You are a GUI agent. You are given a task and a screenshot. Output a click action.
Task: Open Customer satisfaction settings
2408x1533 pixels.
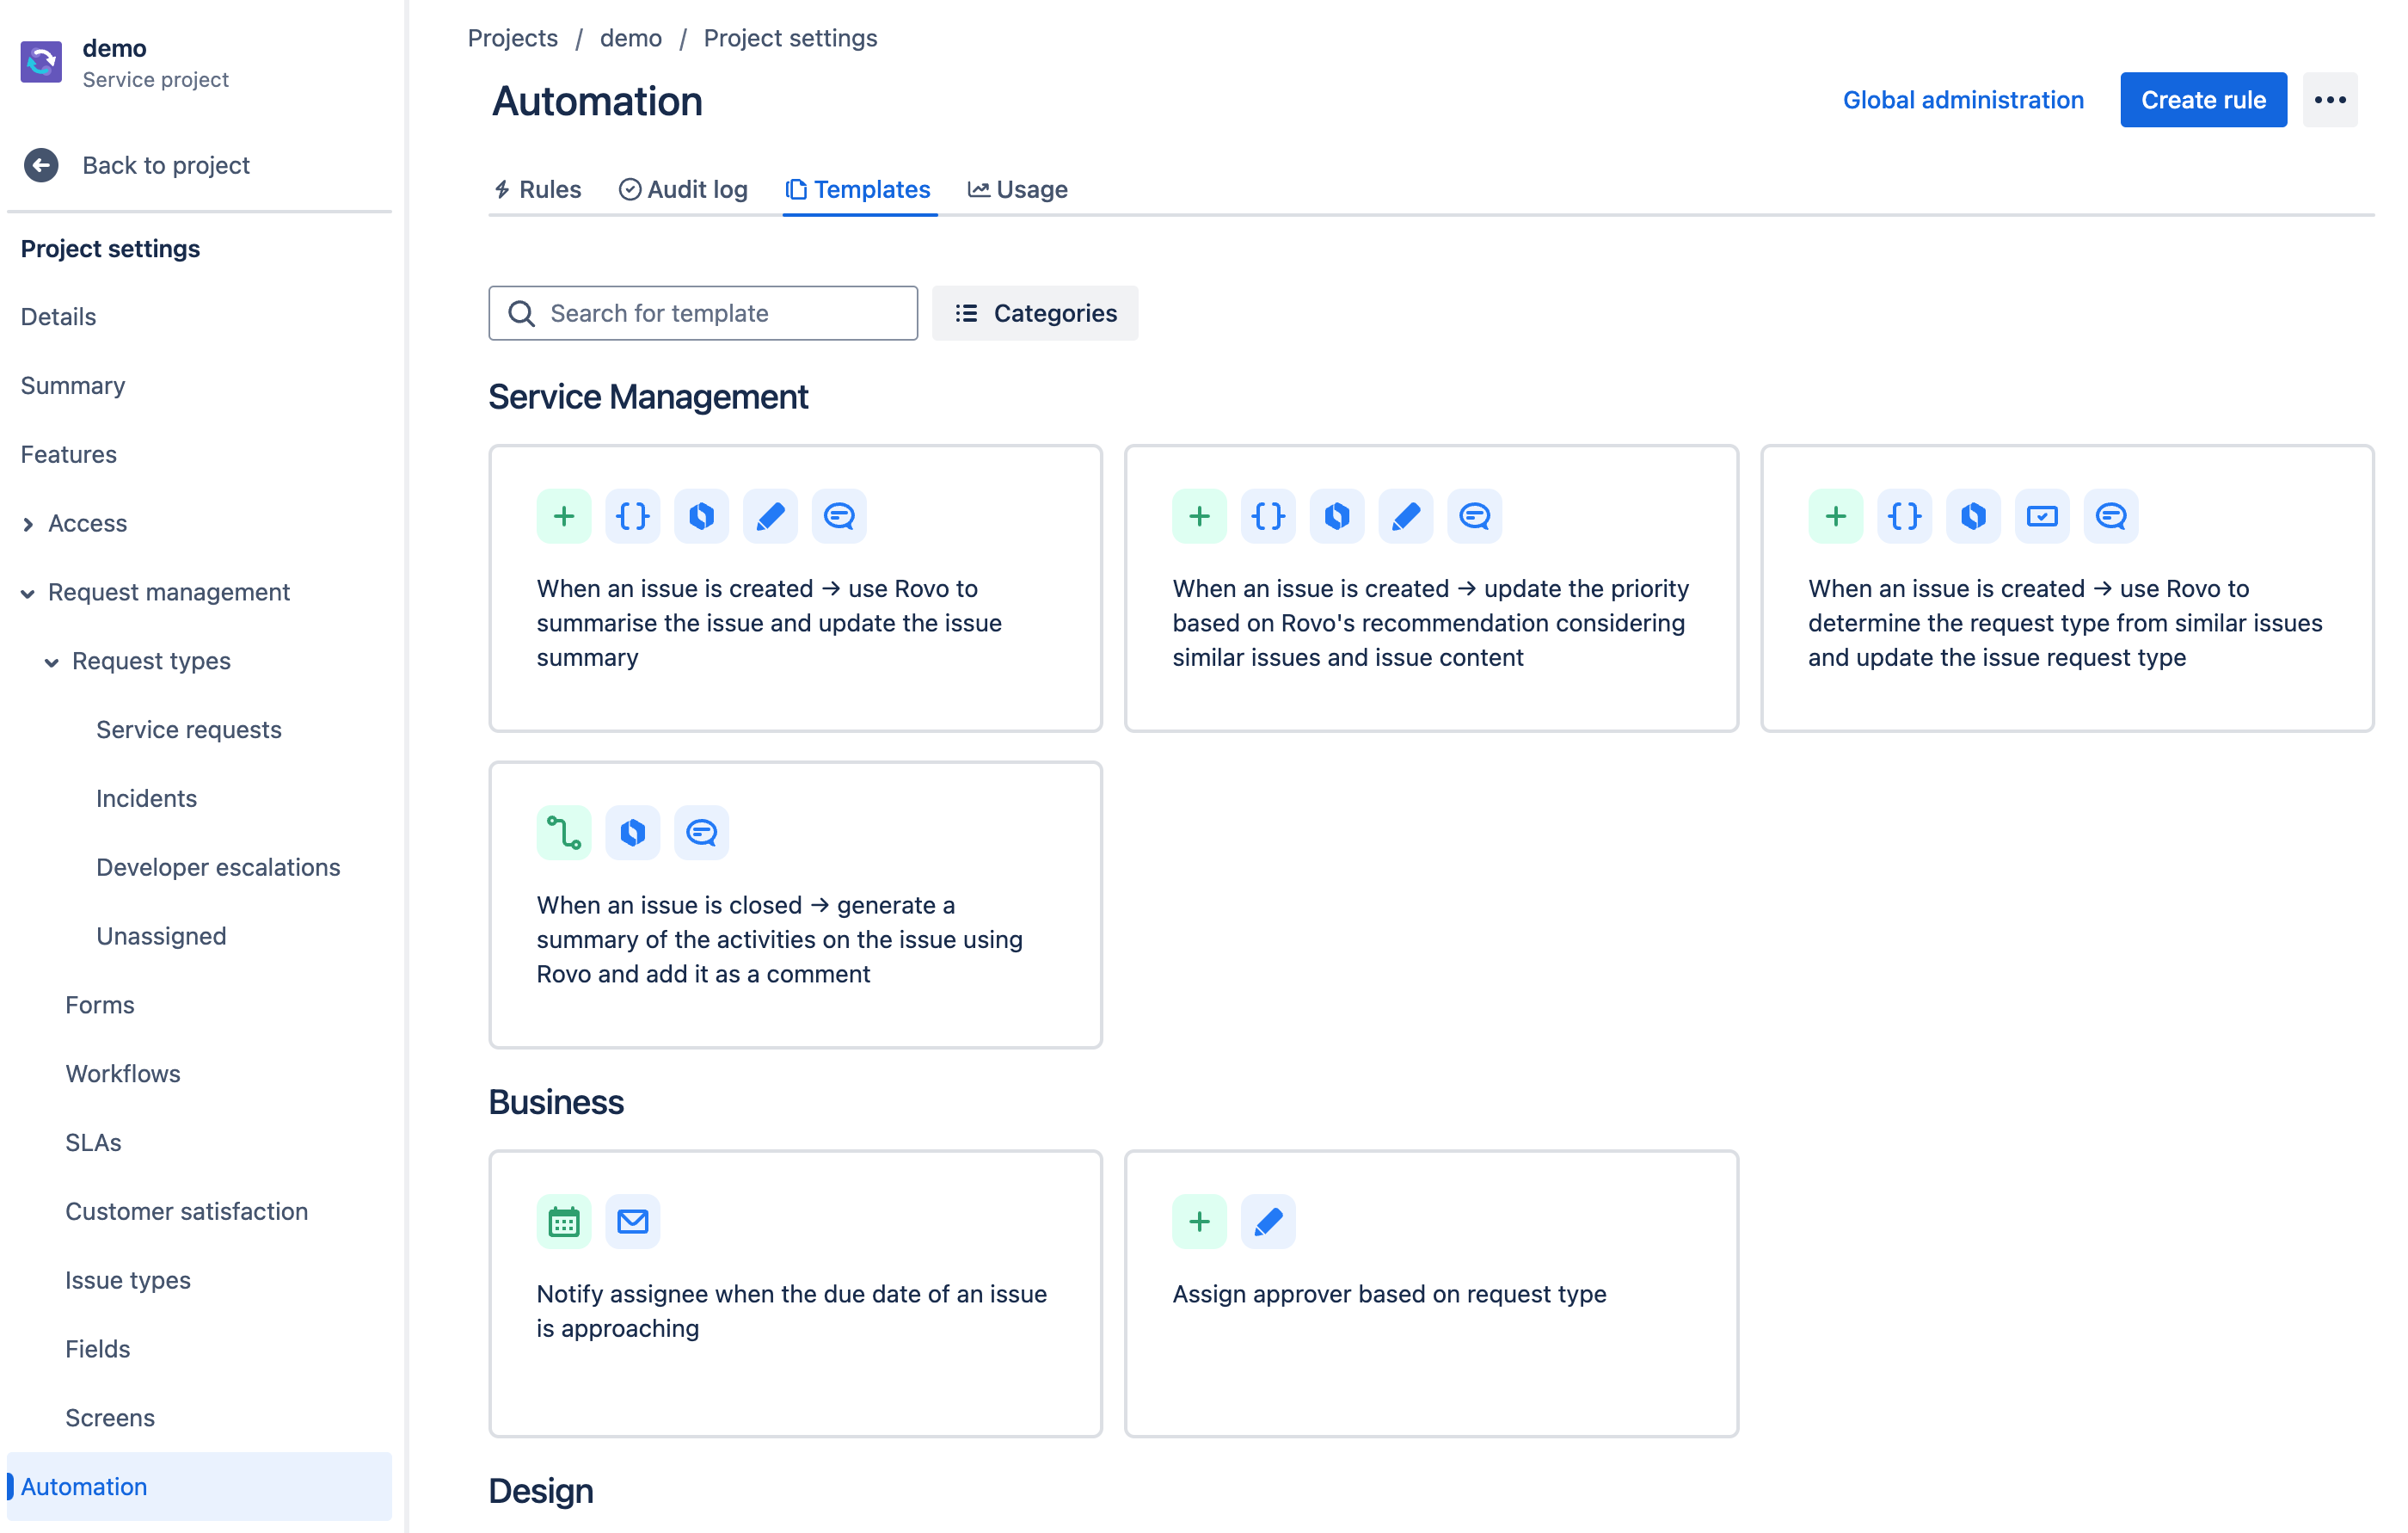tap(186, 1212)
